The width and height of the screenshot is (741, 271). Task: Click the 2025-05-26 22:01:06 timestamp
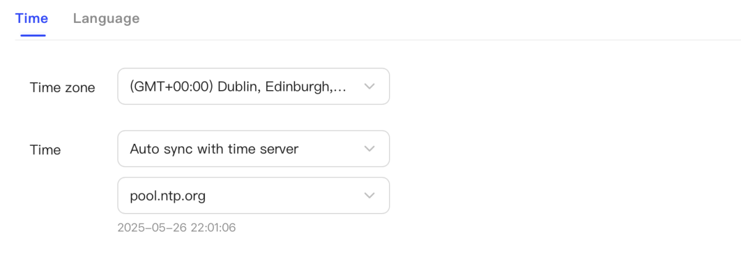177,228
